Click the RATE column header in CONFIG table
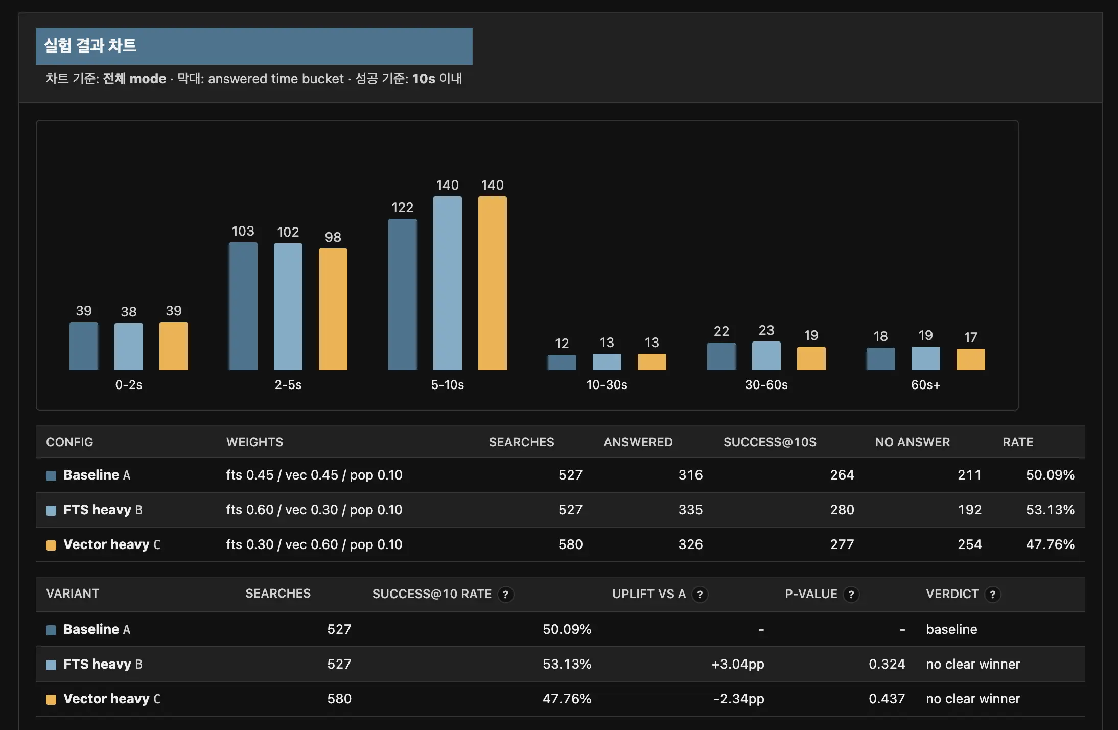Viewport: 1118px width, 730px height. click(x=1018, y=442)
